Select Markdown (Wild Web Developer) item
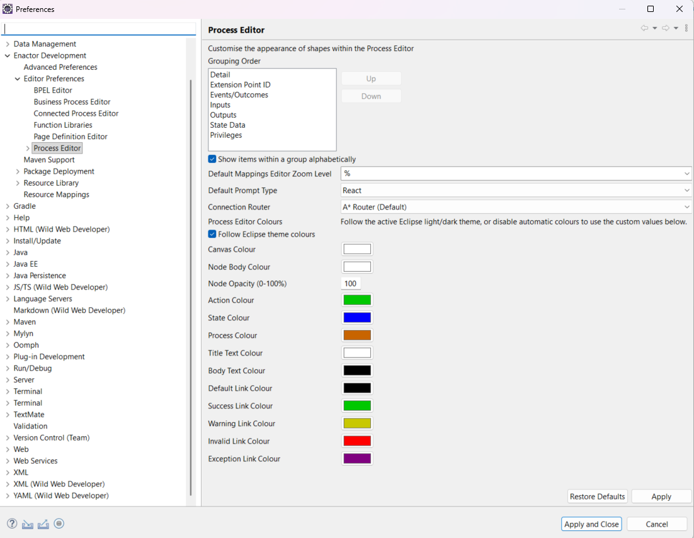 [x=69, y=310]
